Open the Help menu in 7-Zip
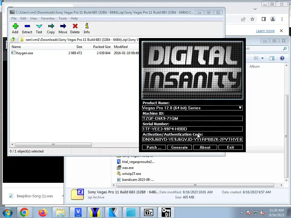This screenshot has height=218, width=291. (x=74, y=18)
